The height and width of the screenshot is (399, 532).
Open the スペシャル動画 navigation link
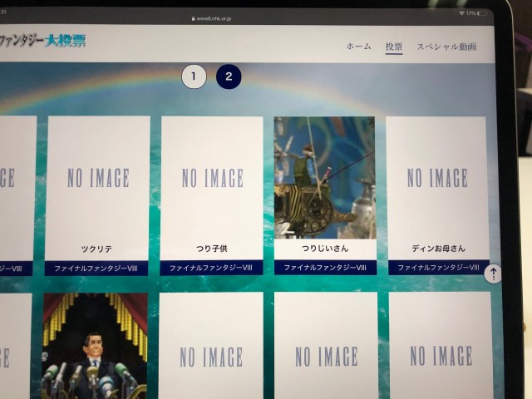pyautogui.click(x=446, y=47)
